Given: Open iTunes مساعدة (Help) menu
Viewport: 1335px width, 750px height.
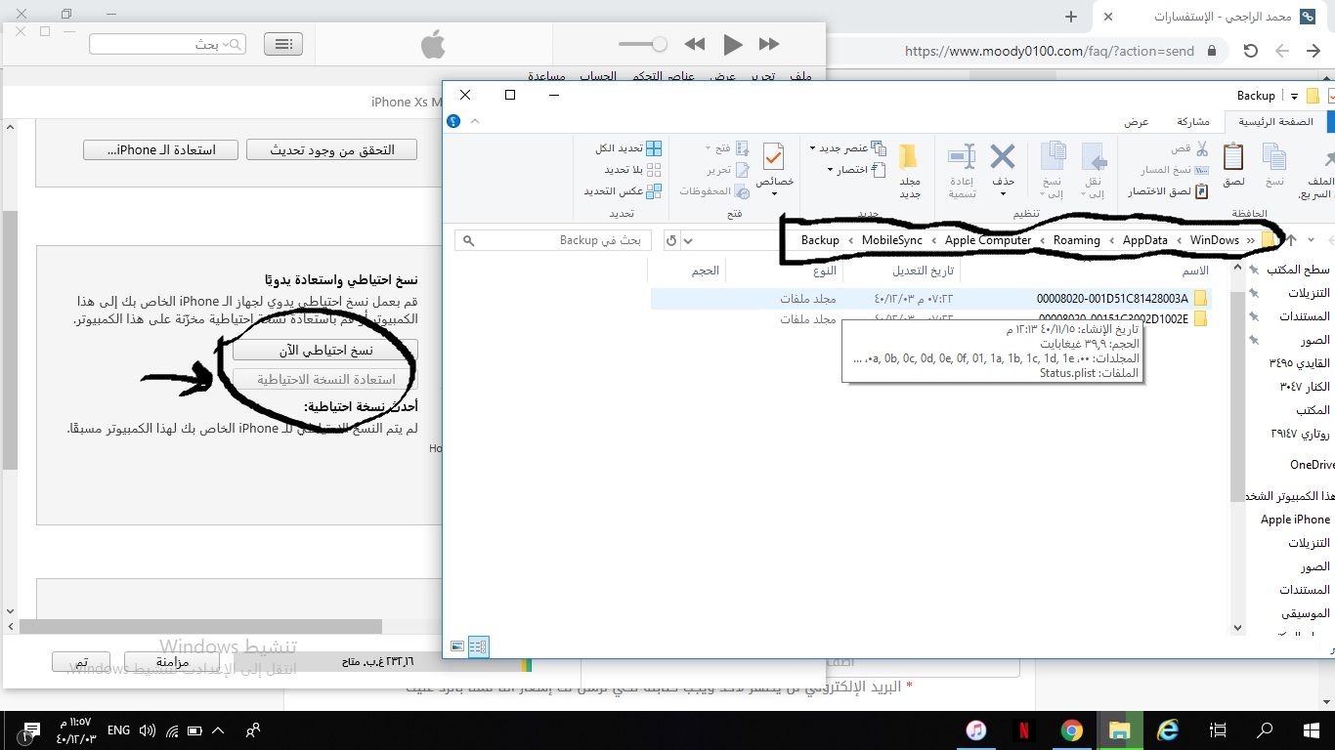Looking at the screenshot, I should (x=546, y=76).
